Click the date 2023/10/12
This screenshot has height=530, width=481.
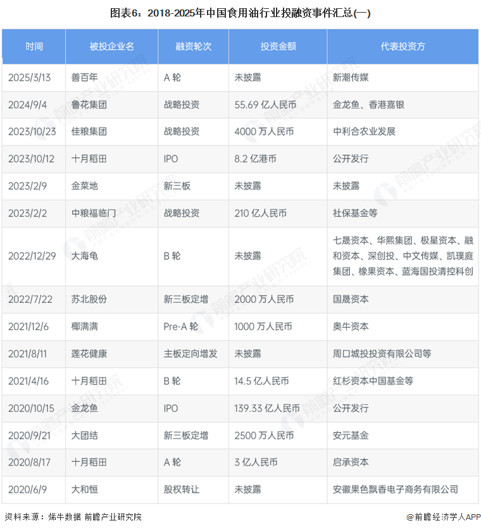(x=31, y=159)
